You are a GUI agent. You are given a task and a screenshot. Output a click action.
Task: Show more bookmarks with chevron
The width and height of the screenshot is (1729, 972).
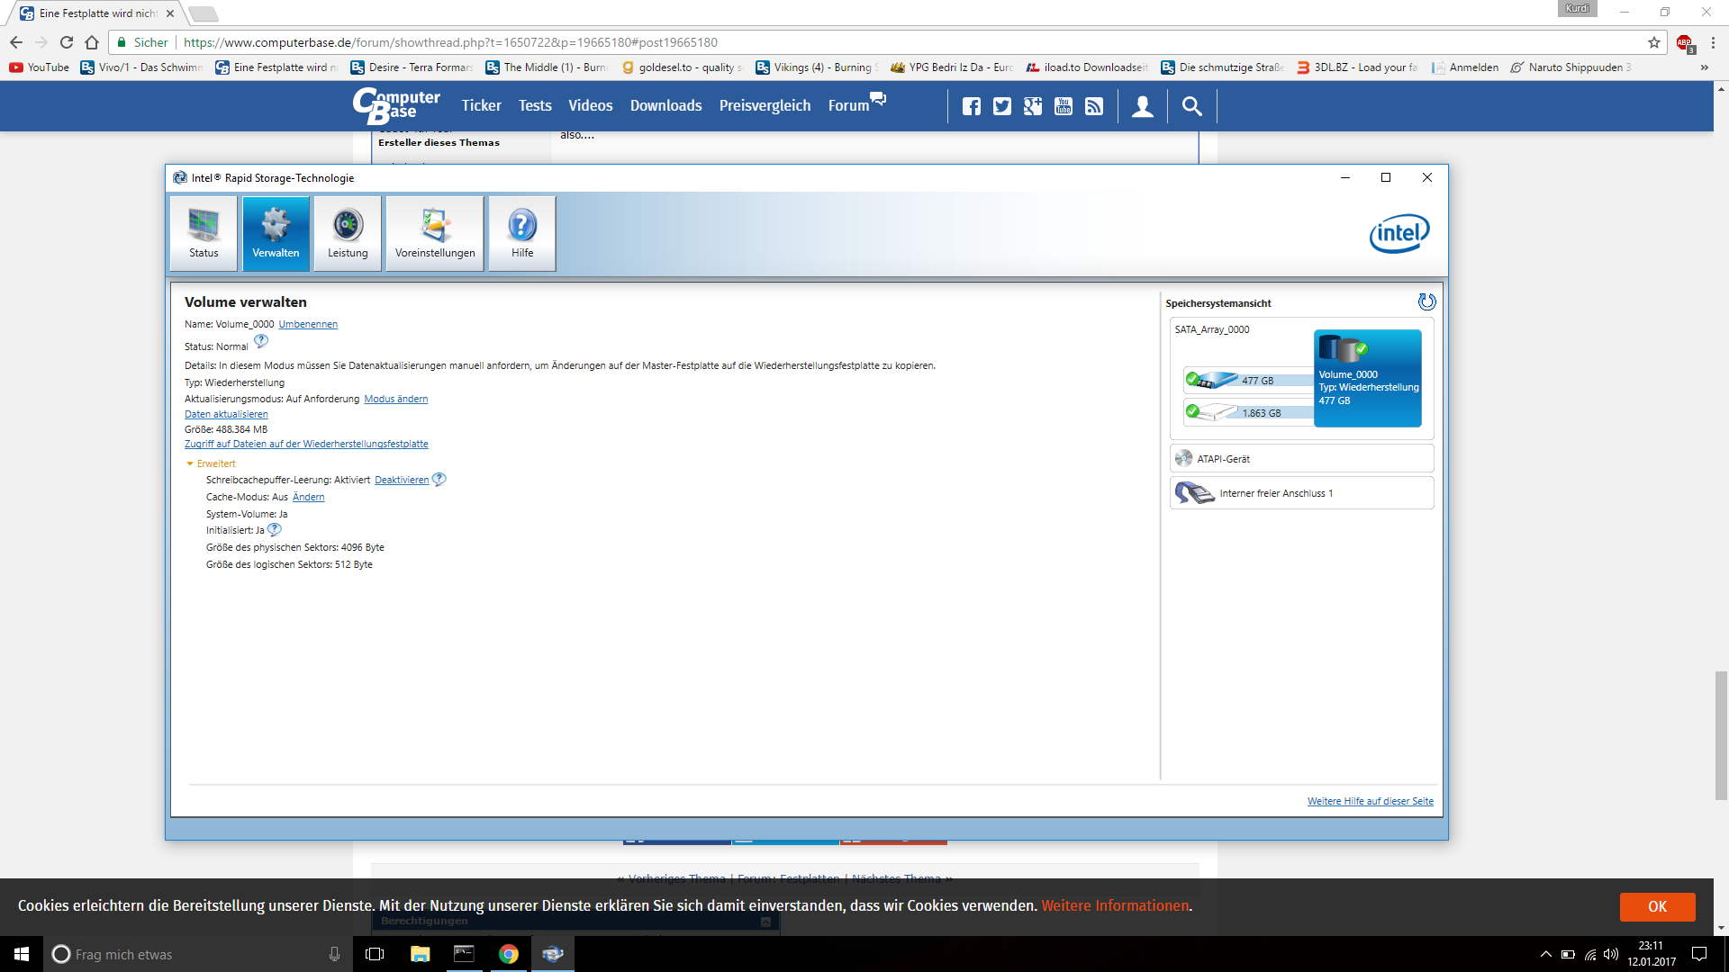click(1704, 67)
